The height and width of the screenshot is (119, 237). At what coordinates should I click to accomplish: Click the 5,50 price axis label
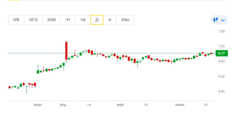pos(221,91)
